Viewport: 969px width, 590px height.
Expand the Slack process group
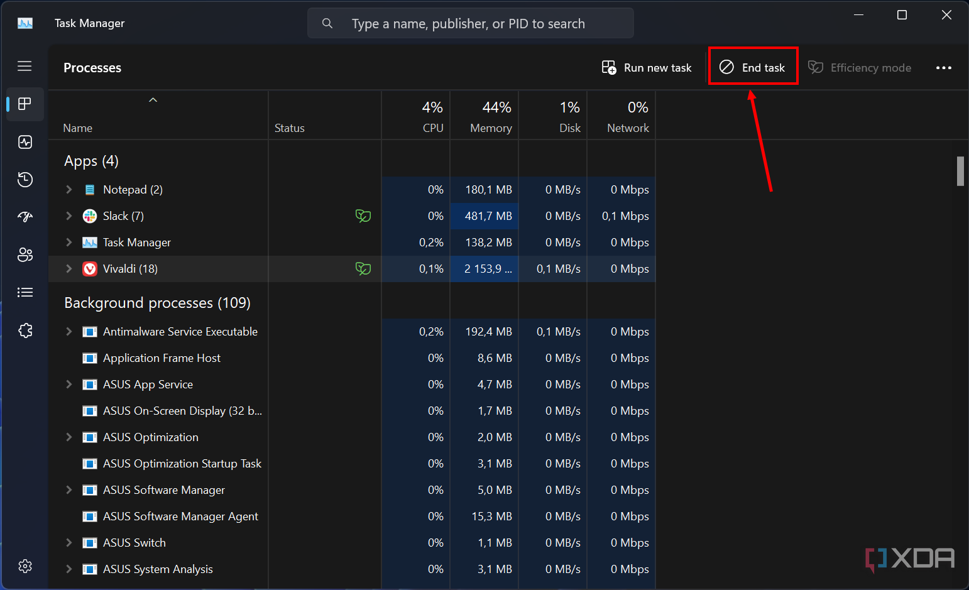[69, 216]
